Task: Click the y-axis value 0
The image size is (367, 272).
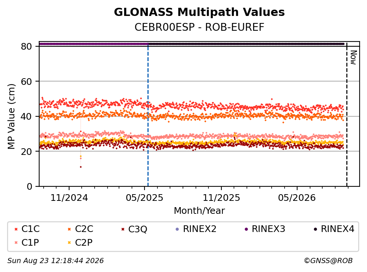Action: [x=29, y=186]
